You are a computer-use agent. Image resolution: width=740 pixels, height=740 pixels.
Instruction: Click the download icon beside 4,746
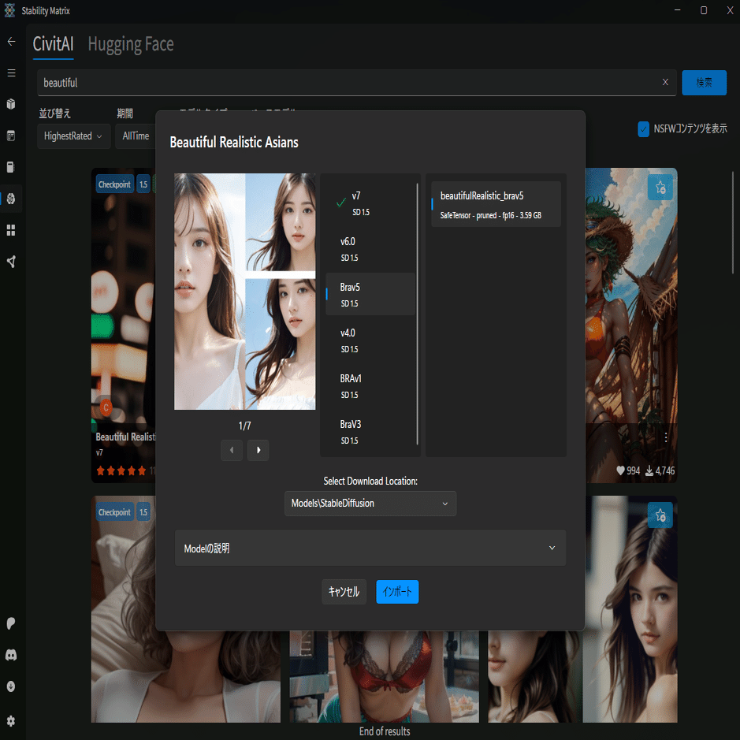click(649, 470)
